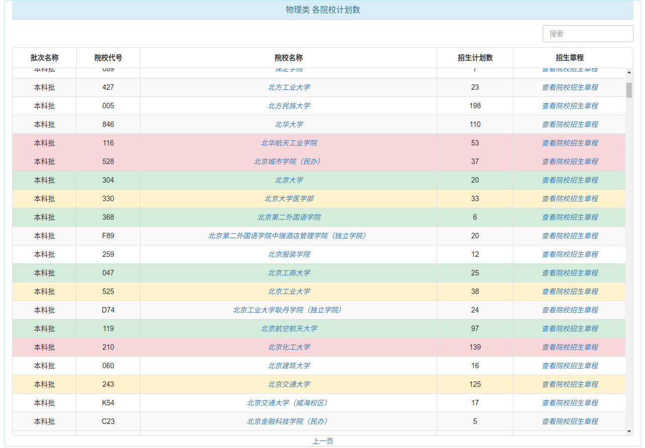Click the 招生计划数 column header
Screen dimensions: 645x448
tap(475, 58)
